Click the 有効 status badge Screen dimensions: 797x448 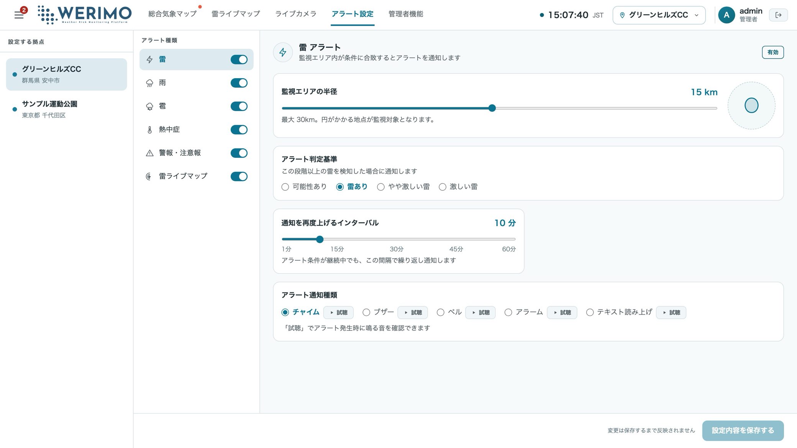click(772, 52)
